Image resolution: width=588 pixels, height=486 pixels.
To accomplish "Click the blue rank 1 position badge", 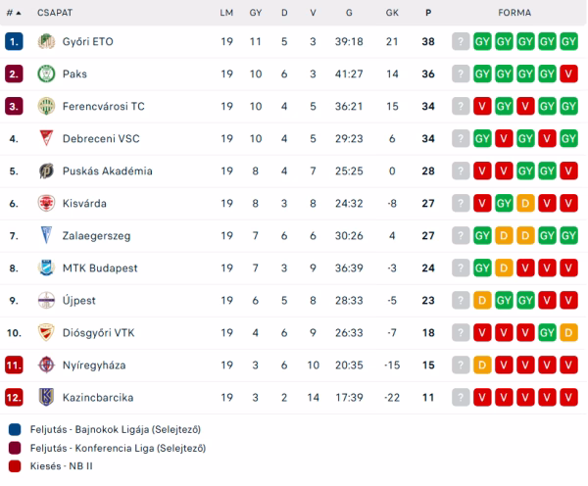I will click(x=13, y=41).
